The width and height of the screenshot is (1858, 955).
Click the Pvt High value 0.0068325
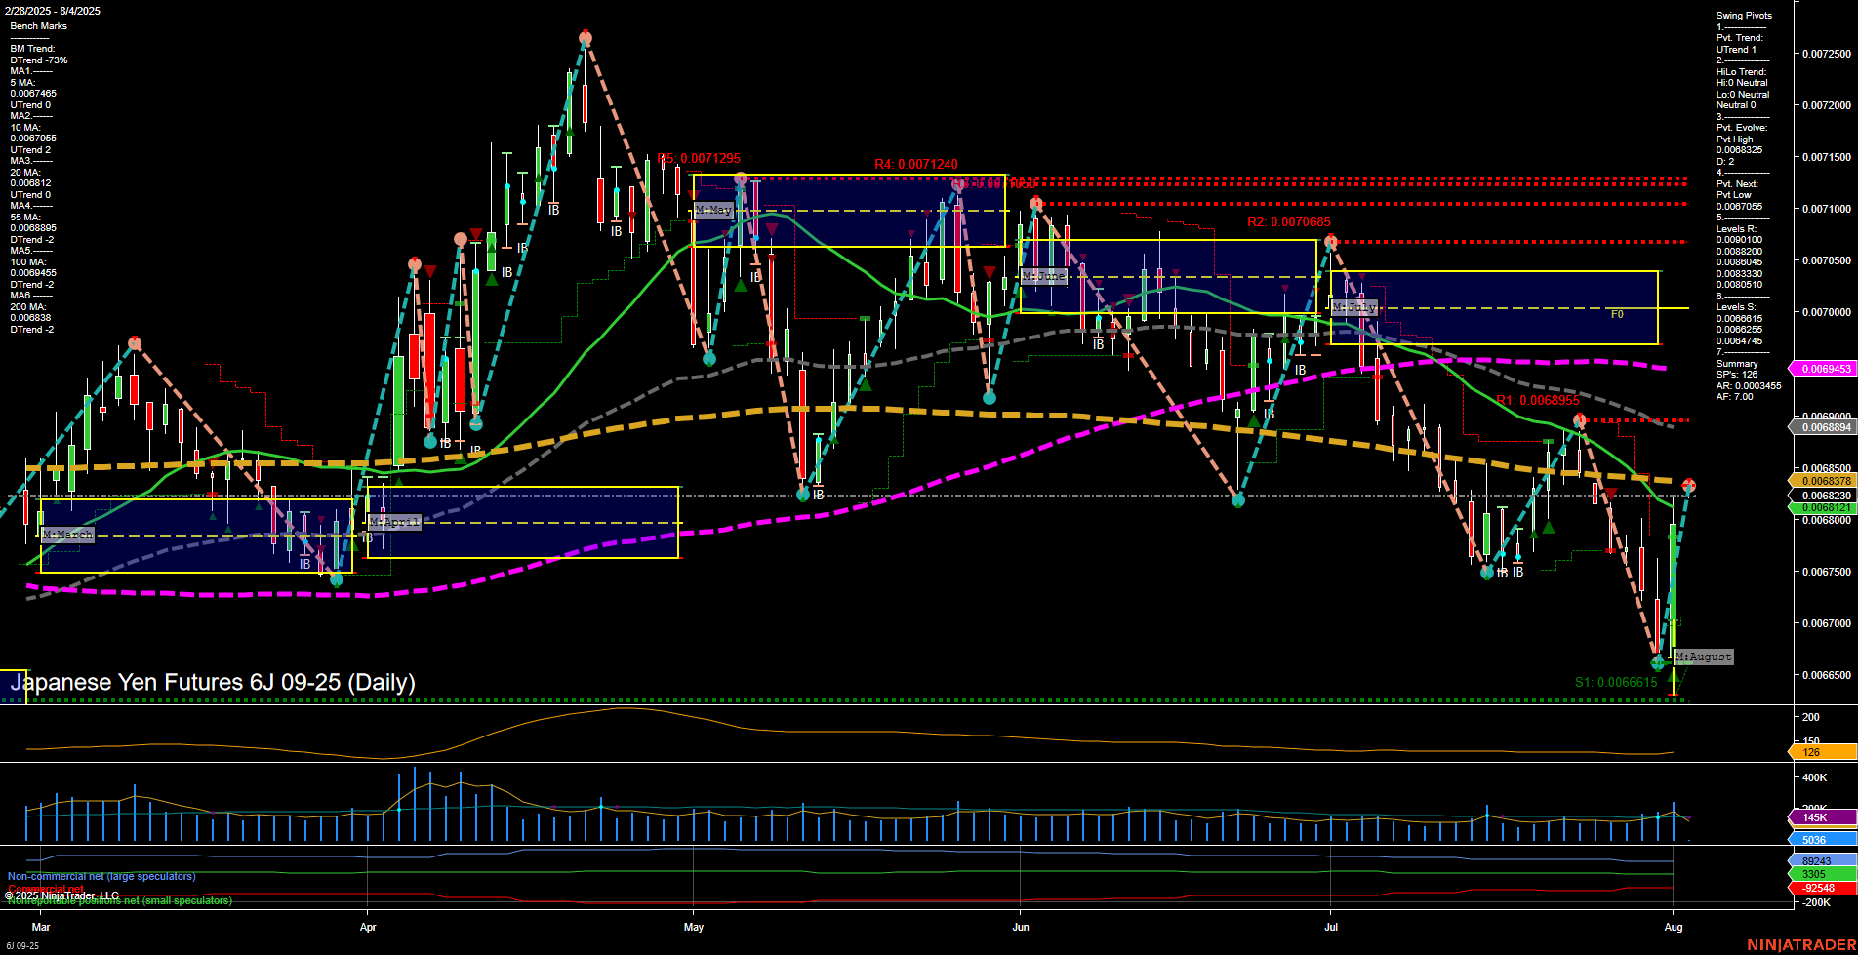pyautogui.click(x=1739, y=150)
